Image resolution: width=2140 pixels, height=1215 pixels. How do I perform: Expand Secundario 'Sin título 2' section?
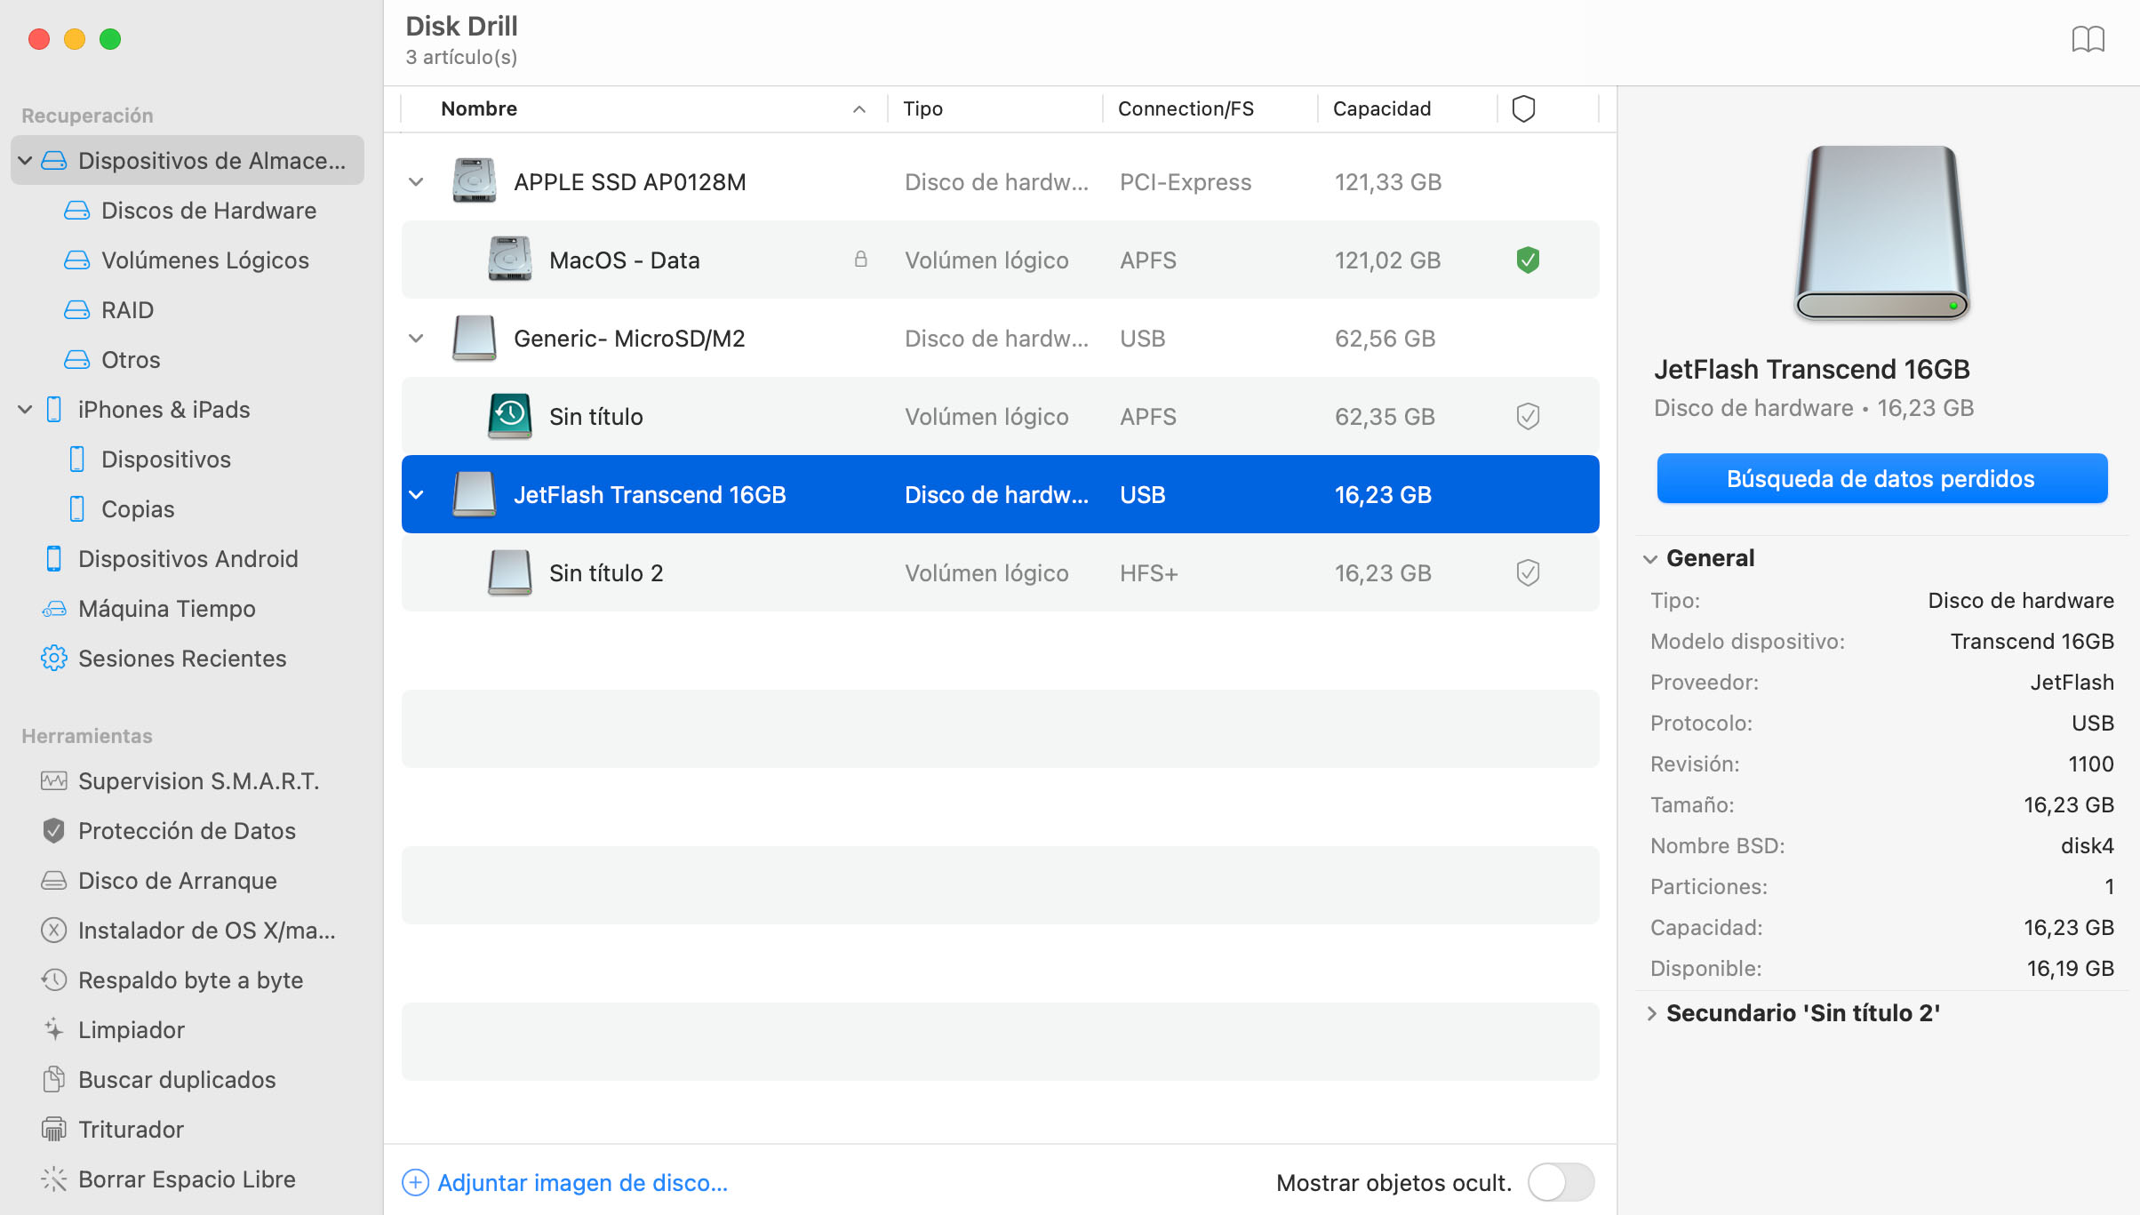[1651, 1014]
